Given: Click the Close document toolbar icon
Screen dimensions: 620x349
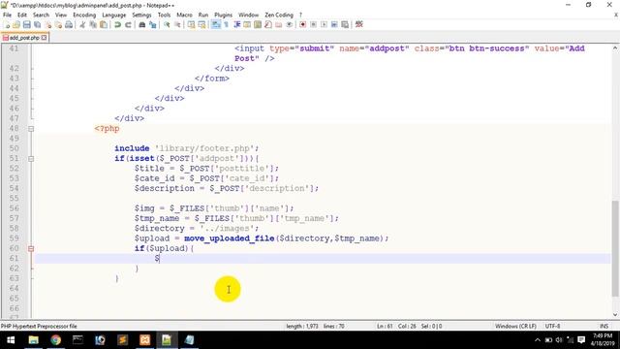Looking at the screenshot, I should (x=48, y=24).
